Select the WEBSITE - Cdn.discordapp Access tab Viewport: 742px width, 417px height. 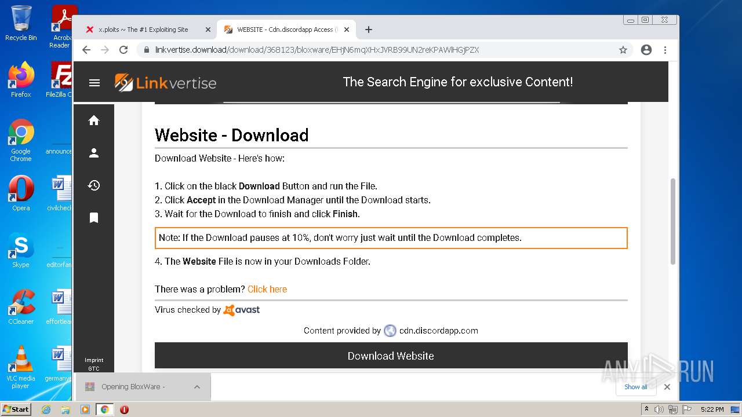287,30
